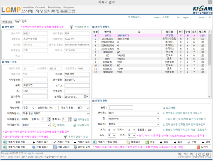Select the ZEROREAD1 table row
This screenshot has width=213, height=161.
pyautogui.click(x=150, y=42)
